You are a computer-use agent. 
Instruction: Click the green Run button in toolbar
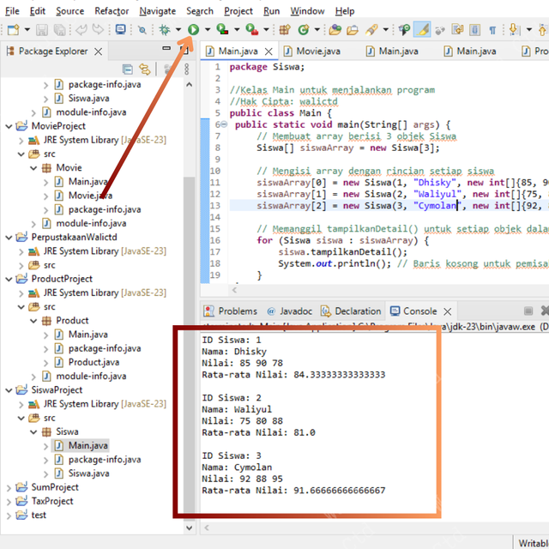(193, 29)
